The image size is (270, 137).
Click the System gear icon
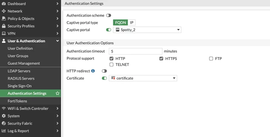[x=4, y=116]
